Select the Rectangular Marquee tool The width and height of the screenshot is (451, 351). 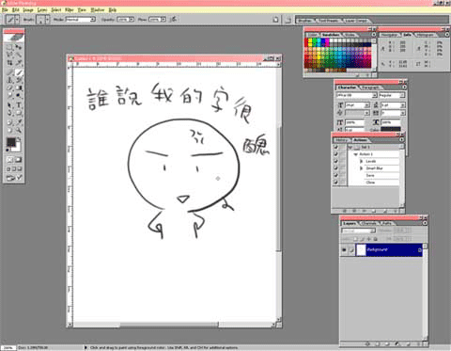click(9, 48)
